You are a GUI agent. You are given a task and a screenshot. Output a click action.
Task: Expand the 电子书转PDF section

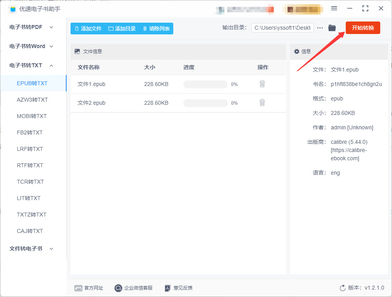(31, 27)
